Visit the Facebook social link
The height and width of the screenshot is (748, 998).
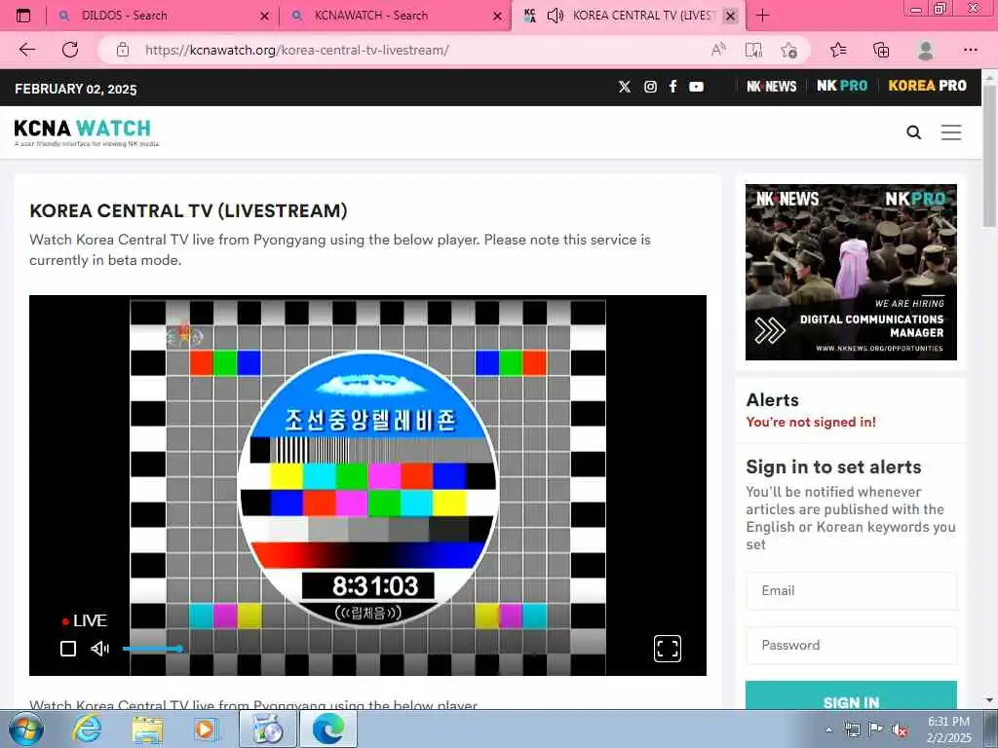tap(672, 87)
